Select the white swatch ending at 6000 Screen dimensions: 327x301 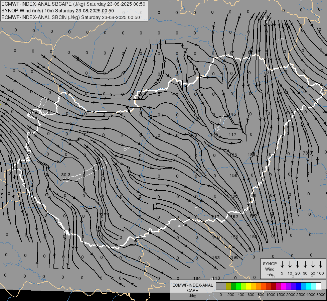(319, 286)
